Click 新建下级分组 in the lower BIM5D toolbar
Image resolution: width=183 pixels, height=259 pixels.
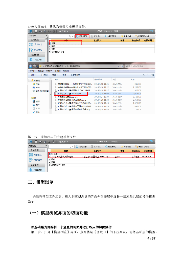coord(142,146)
